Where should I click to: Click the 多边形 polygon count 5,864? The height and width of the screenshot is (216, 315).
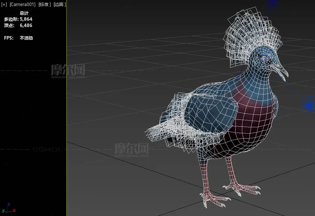click(x=26, y=19)
